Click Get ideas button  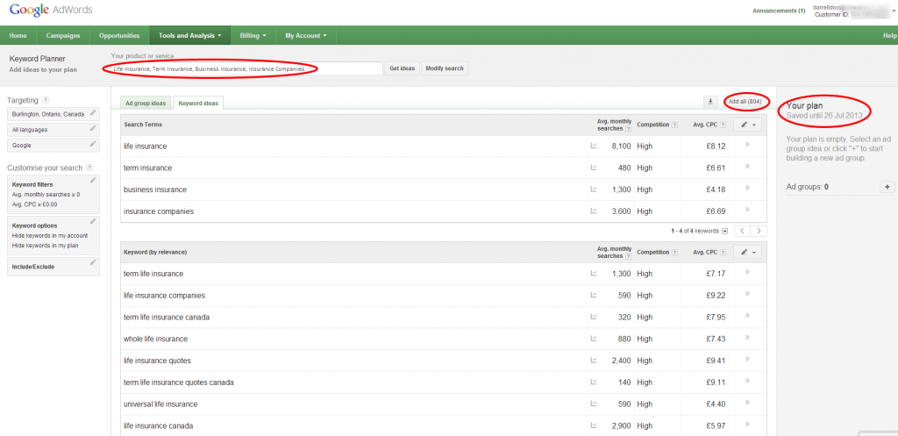(x=402, y=68)
